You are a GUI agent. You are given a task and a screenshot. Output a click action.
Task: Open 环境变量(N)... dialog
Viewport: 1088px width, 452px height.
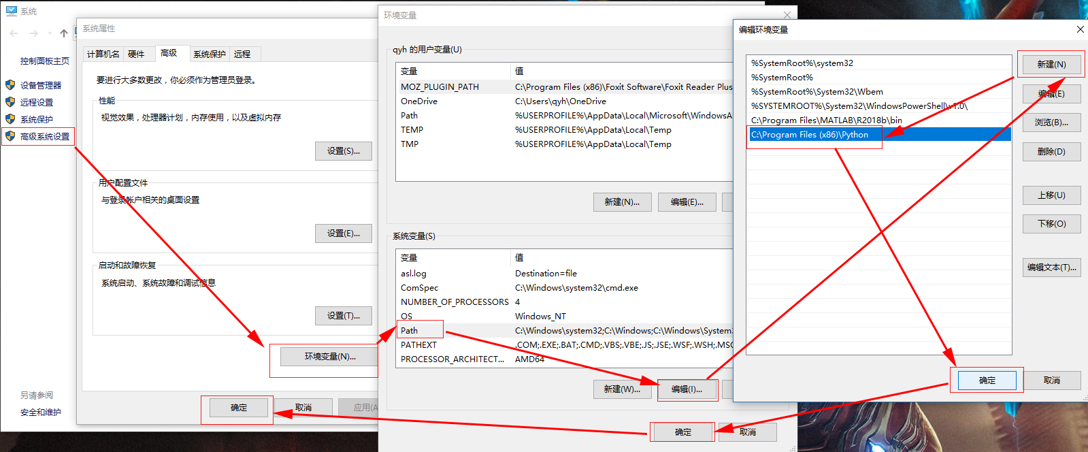coord(330,357)
